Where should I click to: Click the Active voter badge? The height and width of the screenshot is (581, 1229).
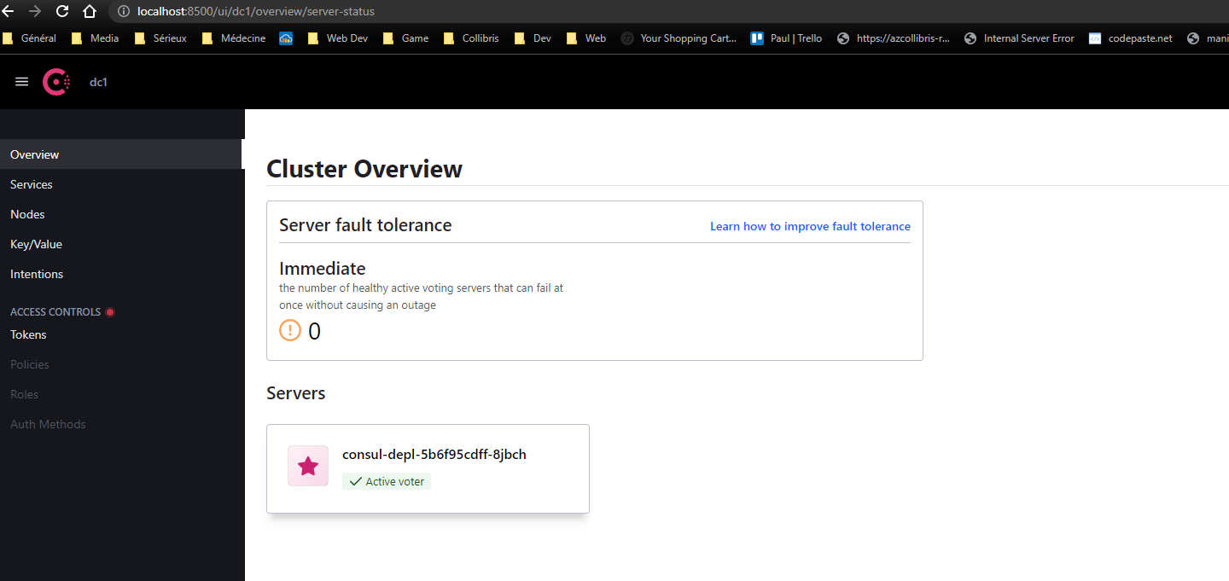[x=387, y=481]
